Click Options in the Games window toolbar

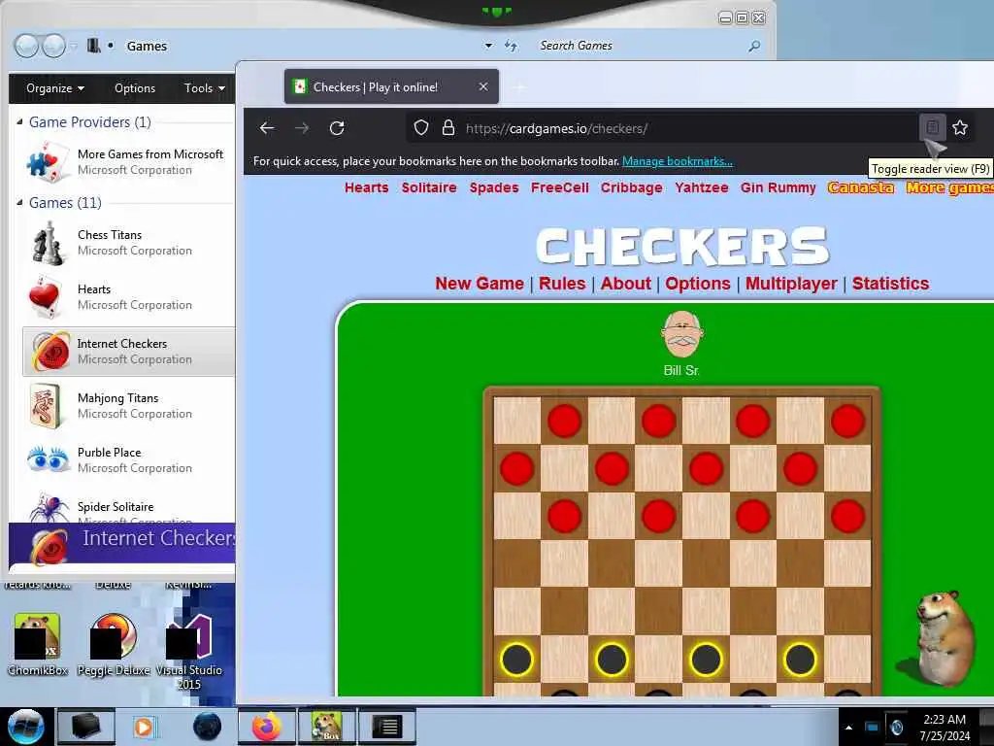tap(134, 88)
